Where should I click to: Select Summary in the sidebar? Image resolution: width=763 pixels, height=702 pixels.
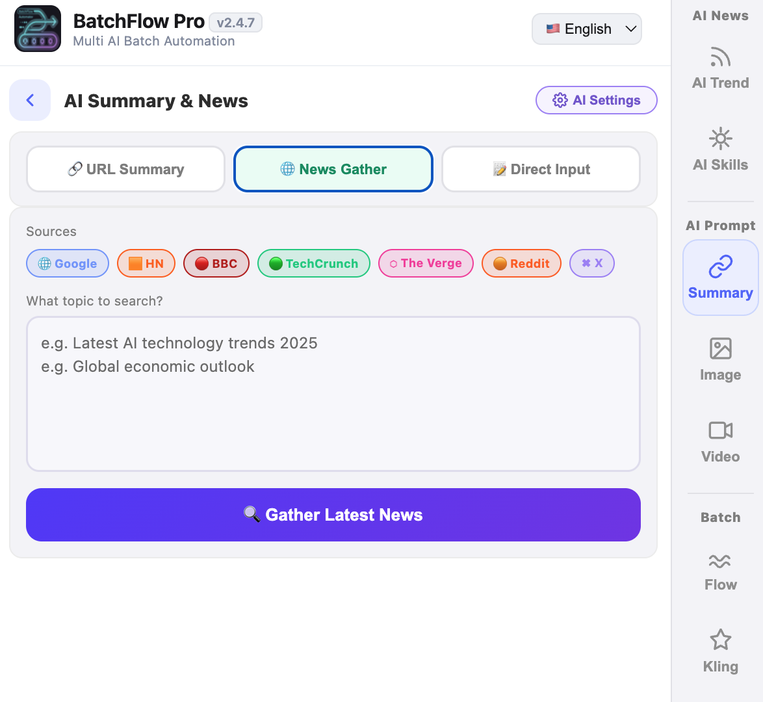click(x=720, y=278)
